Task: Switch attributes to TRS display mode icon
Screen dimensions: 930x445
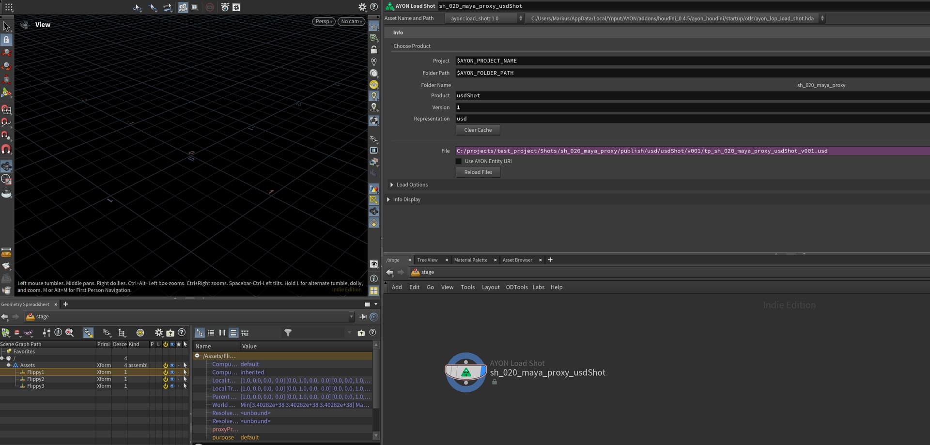Action: point(245,333)
